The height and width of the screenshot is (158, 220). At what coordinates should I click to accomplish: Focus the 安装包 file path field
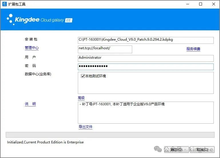tap(146, 40)
